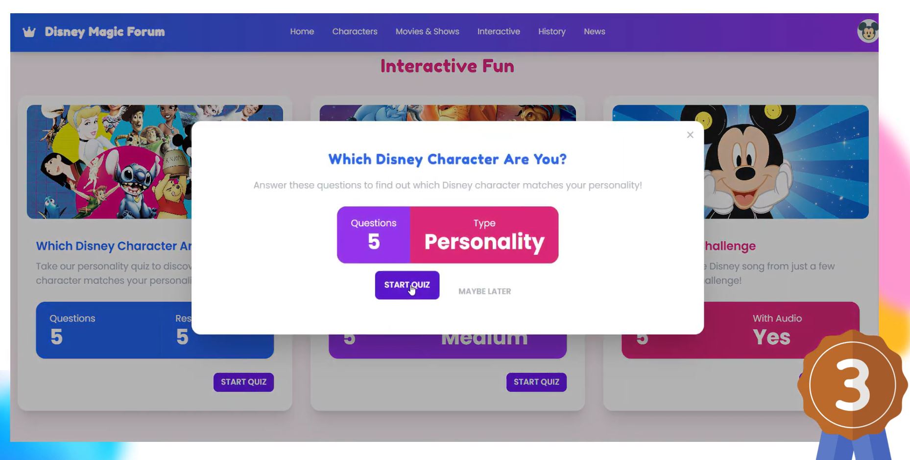Click the Maybe Later button

coord(484,291)
